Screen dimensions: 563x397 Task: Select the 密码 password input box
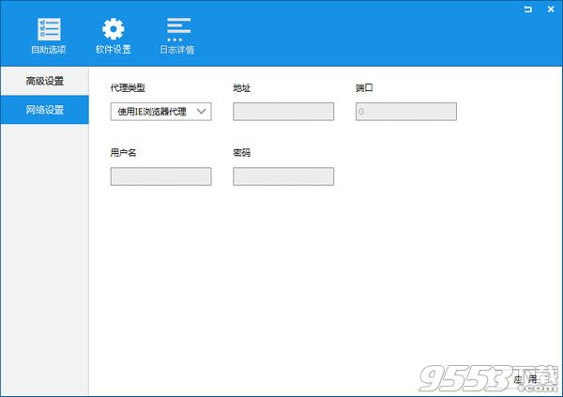pyautogui.click(x=283, y=176)
